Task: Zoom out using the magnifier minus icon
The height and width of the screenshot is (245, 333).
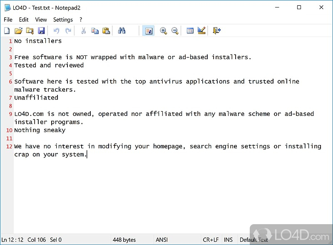Action: click(x=175, y=31)
